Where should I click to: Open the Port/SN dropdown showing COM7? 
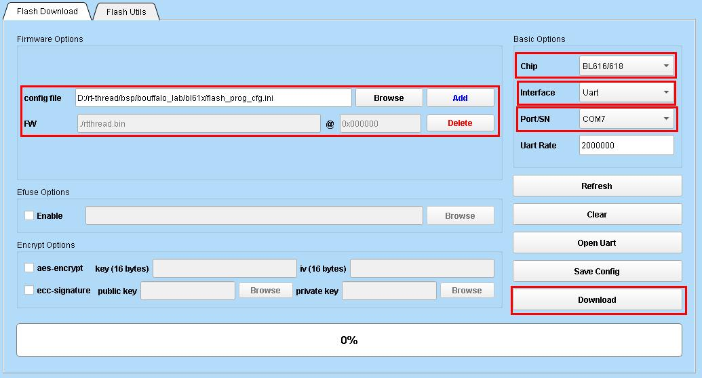[x=626, y=119]
